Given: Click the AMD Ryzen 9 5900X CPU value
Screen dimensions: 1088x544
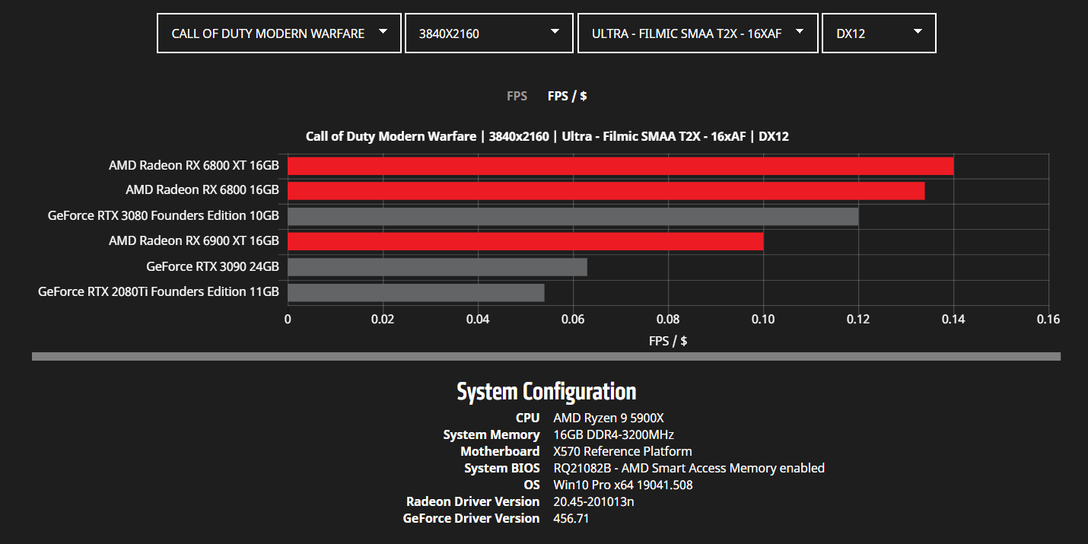Looking at the screenshot, I should [609, 418].
